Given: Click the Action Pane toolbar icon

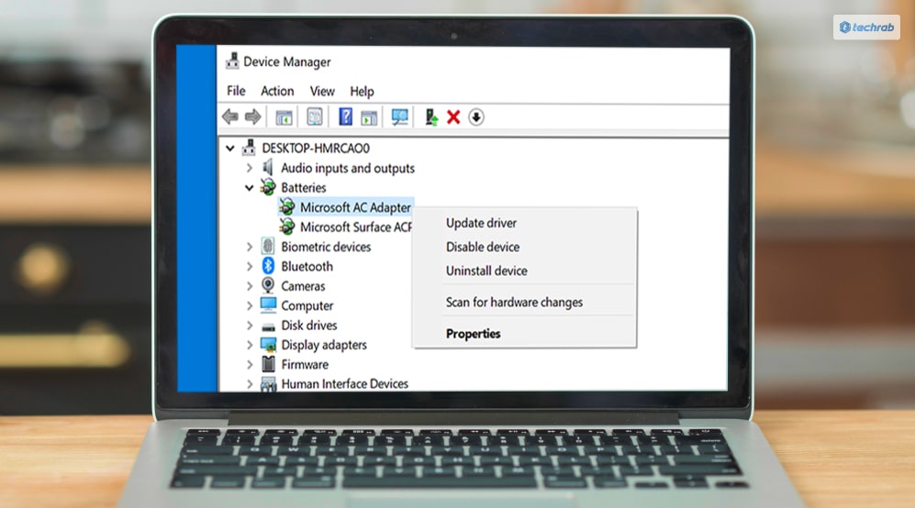Looking at the screenshot, I should pos(369,117).
